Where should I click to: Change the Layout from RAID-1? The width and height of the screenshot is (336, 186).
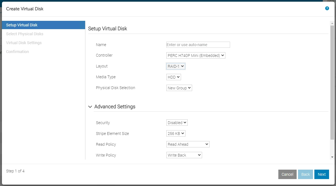175,66
